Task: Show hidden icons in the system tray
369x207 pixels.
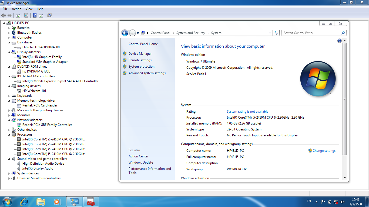Action: (x=316, y=202)
